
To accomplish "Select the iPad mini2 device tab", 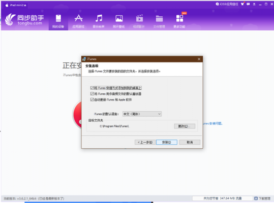I will 16,5.
